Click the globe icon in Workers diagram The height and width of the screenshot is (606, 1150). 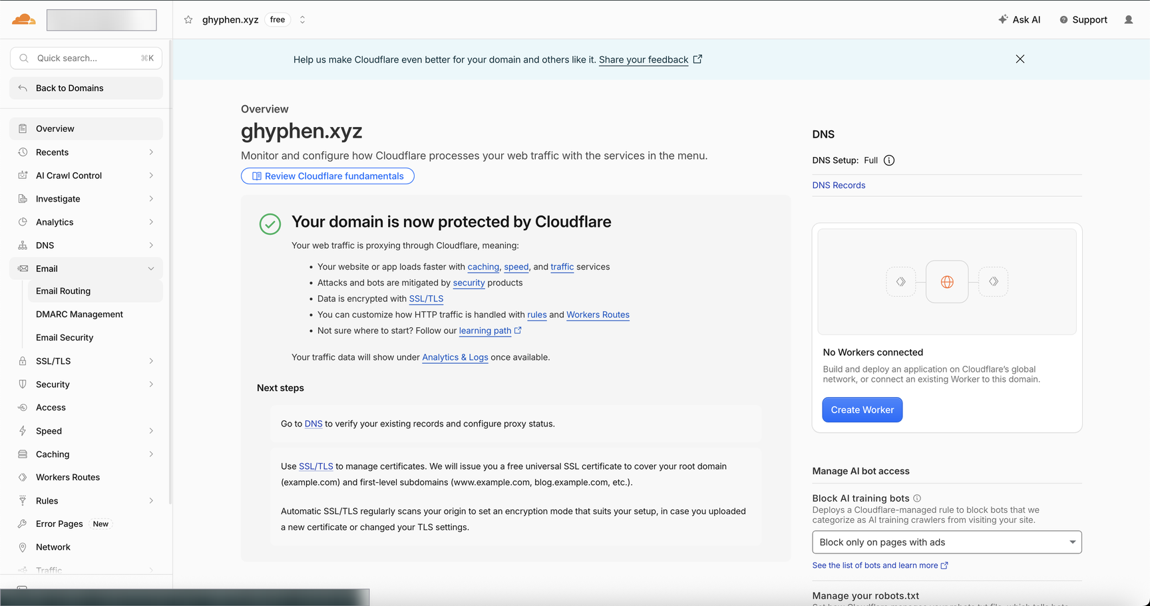[947, 282]
